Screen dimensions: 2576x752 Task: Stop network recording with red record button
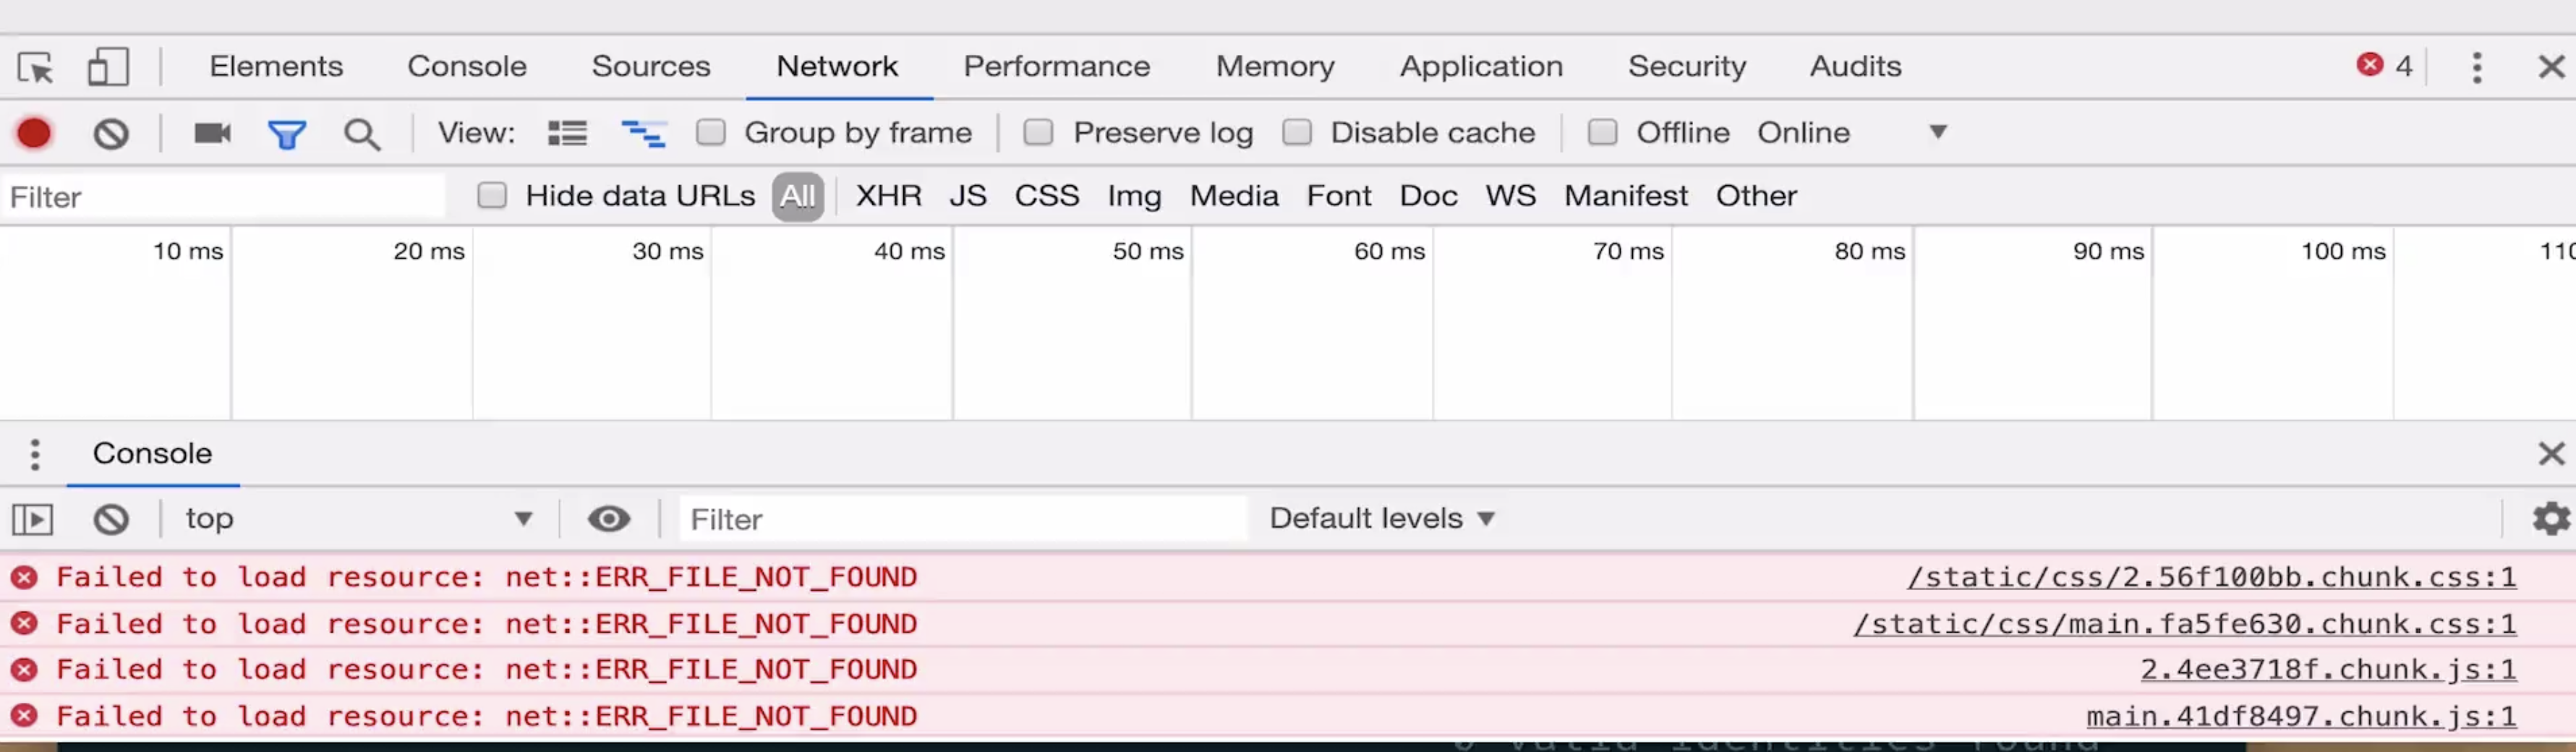pos(34,133)
